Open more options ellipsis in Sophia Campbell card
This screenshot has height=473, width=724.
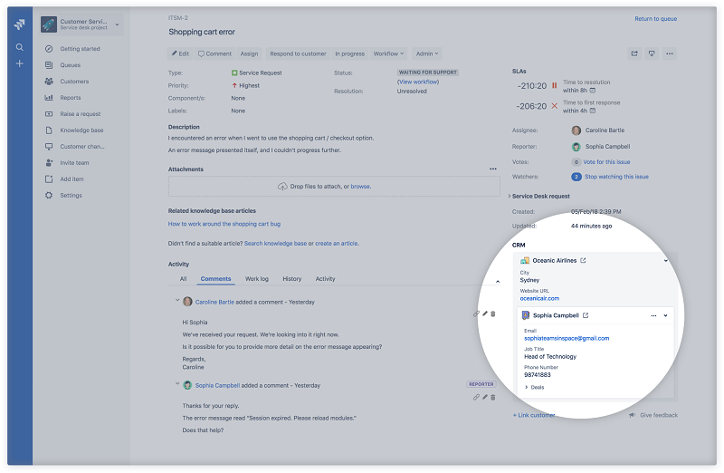point(653,315)
